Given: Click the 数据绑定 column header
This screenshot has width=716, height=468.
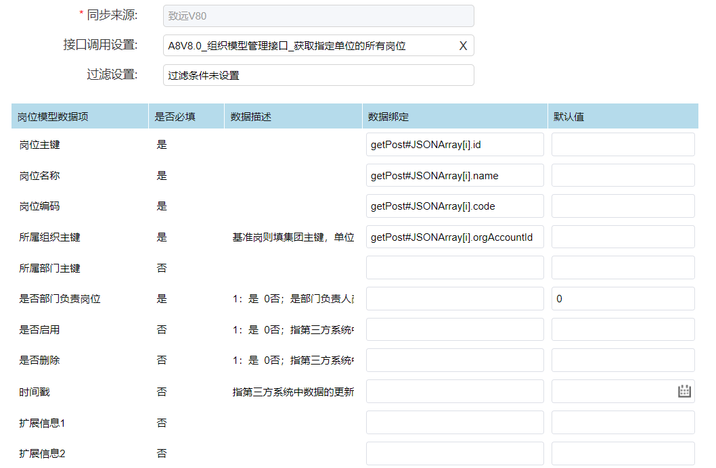Looking at the screenshot, I should coord(455,116).
